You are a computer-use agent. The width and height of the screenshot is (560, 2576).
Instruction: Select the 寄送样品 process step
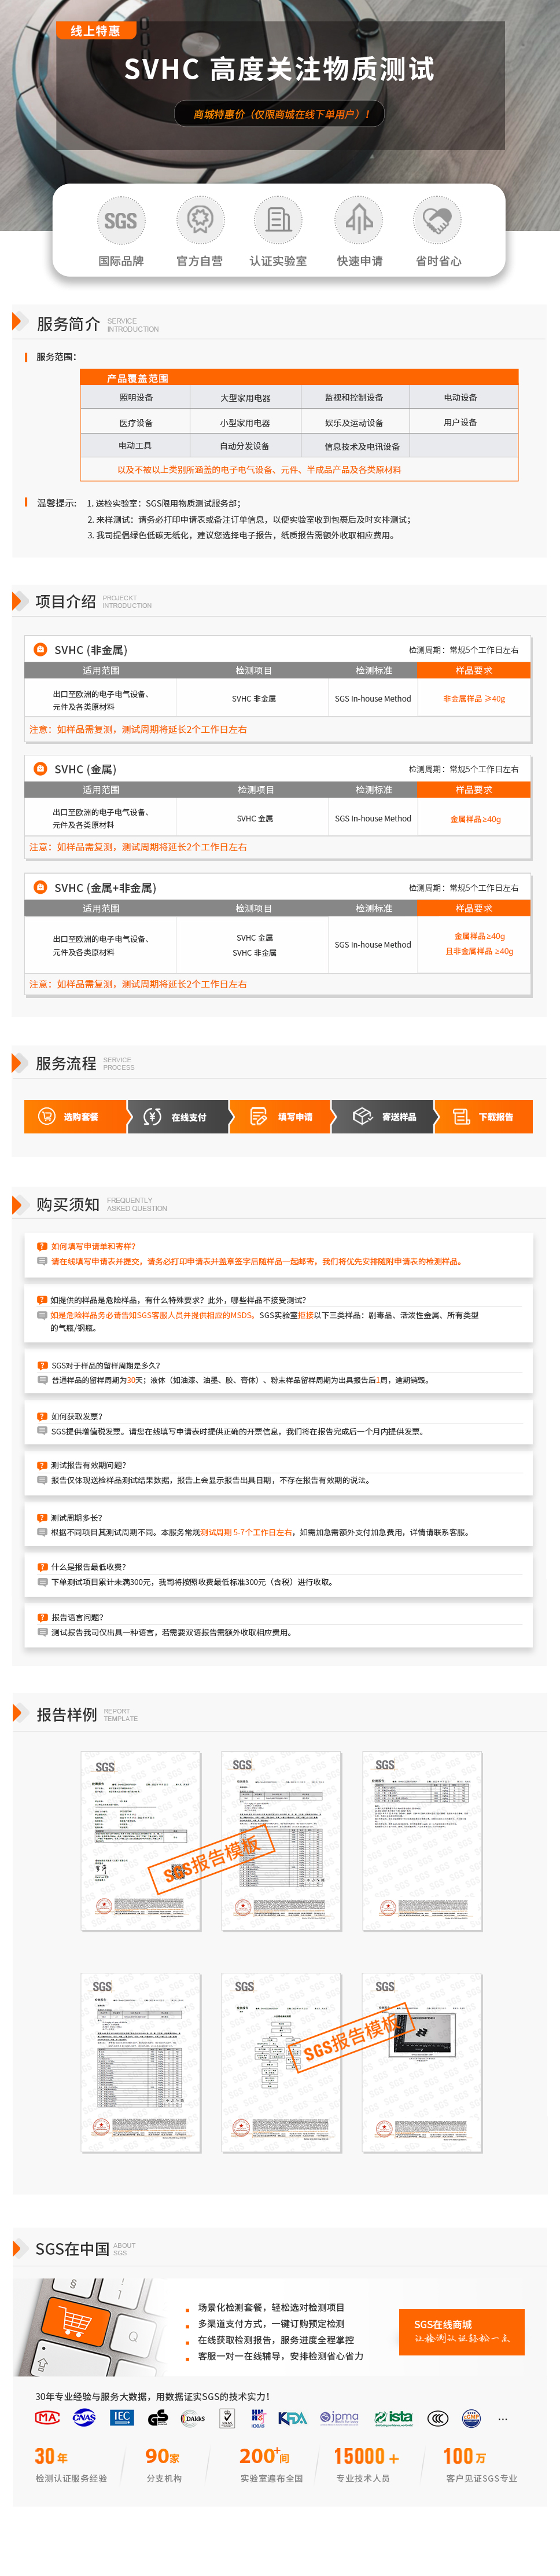tap(383, 1116)
